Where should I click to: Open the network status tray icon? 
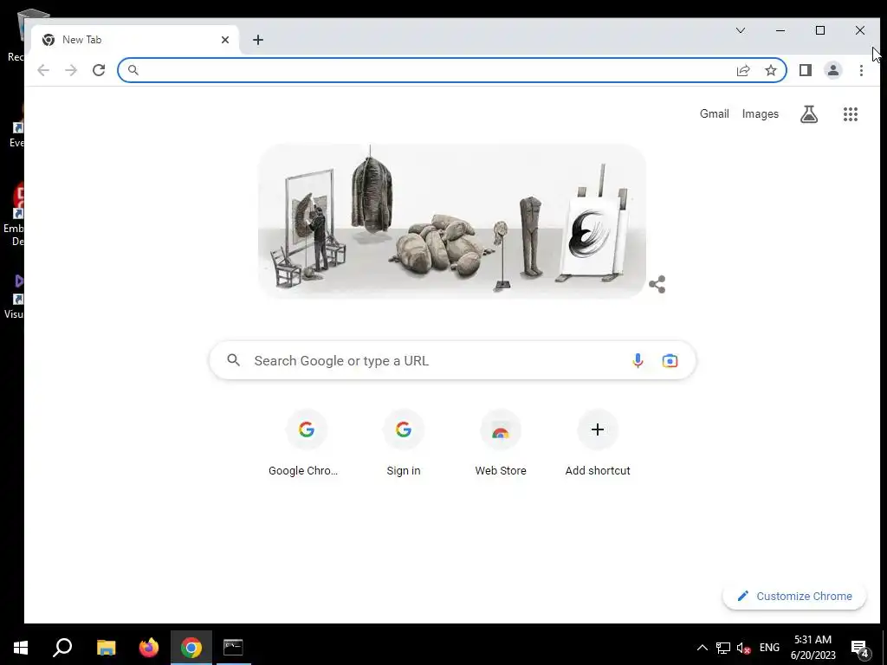(x=723, y=648)
